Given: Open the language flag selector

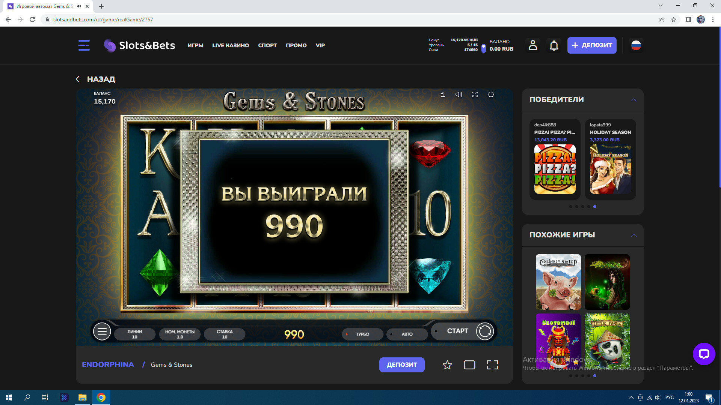Looking at the screenshot, I should click(636, 45).
